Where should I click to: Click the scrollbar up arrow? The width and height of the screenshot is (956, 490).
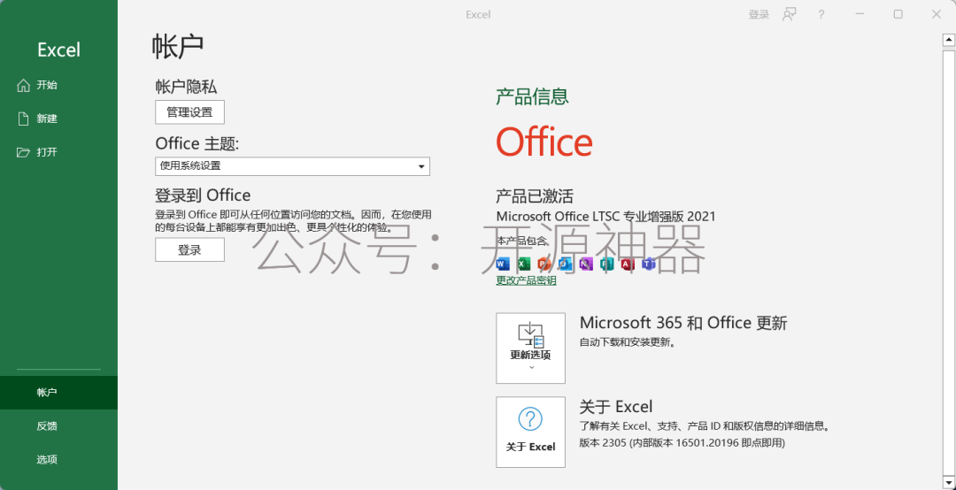click(x=949, y=40)
